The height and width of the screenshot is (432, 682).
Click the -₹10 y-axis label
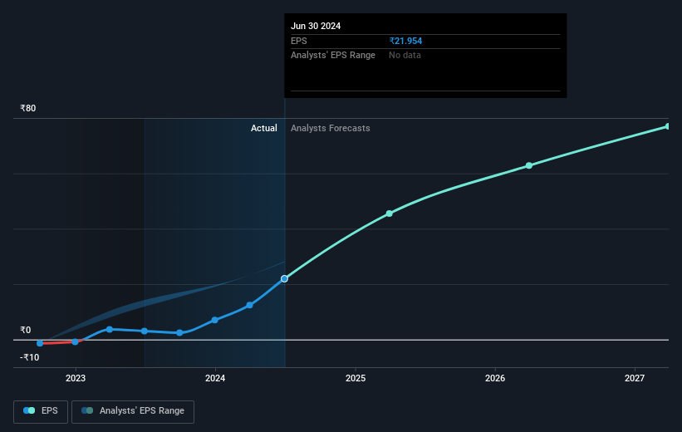[x=30, y=357]
